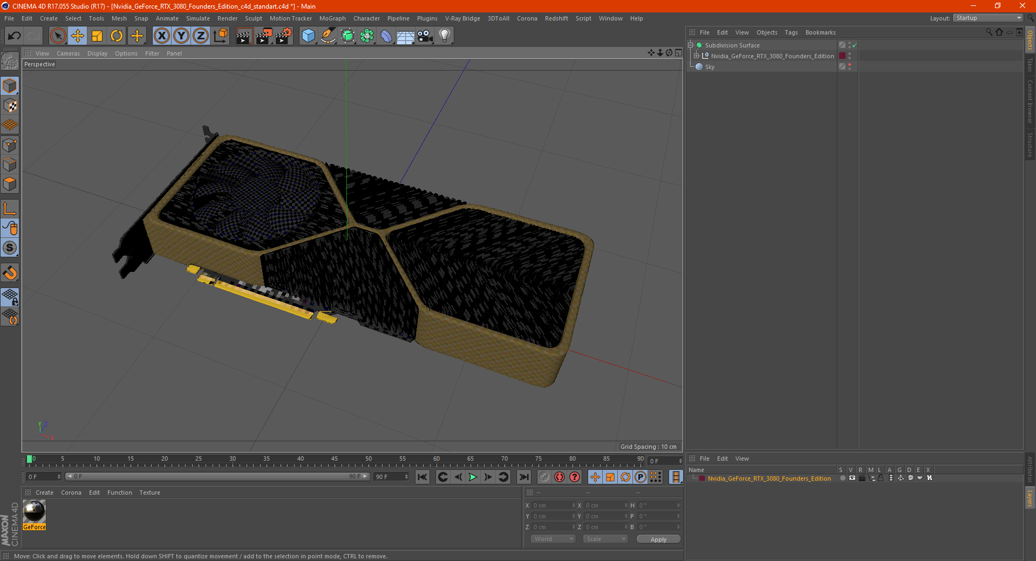Select the Live Selection tool
The height and width of the screenshot is (561, 1036).
tap(58, 36)
